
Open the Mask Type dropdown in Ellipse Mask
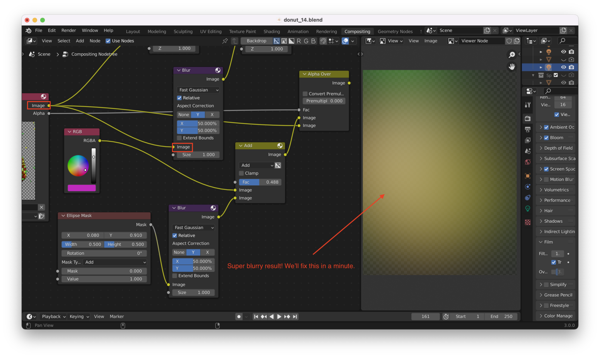[x=115, y=262]
